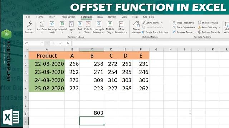Switch to the Help tab

pos(135,17)
